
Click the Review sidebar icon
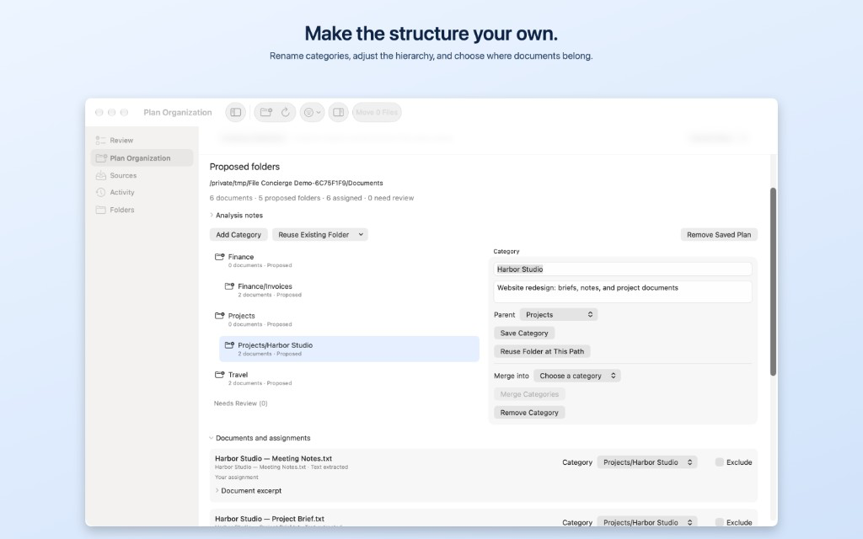pyautogui.click(x=101, y=141)
